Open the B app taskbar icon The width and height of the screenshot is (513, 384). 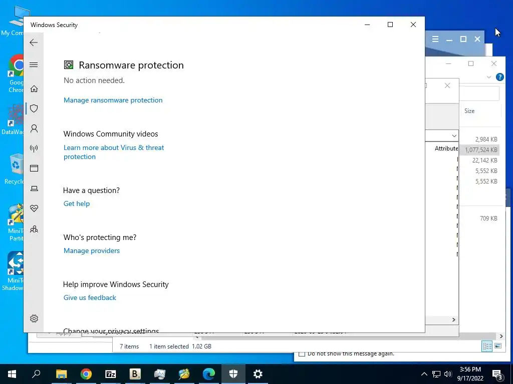[135, 374]
